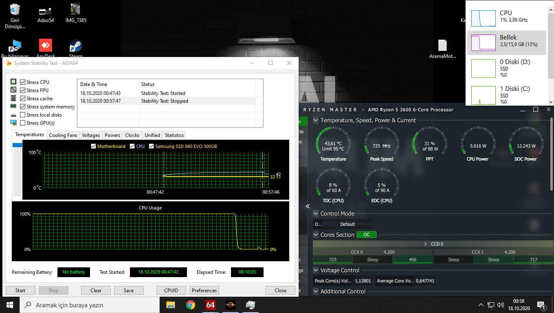Viewport: 554px width, 313px height.
Task: Switch to the Cooling Fans tab
Action: [x=63, y=135]
